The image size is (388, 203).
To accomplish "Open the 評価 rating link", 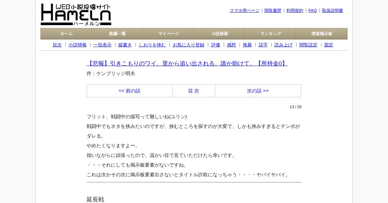I will [216, 45].
